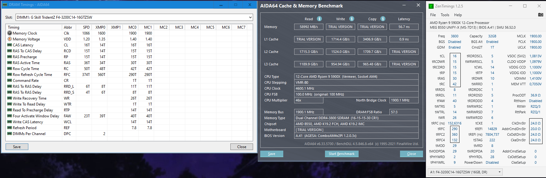Click PowerDown Disabled value in ZenTimings
Screen dimensions: 546x178
(492, 162)
